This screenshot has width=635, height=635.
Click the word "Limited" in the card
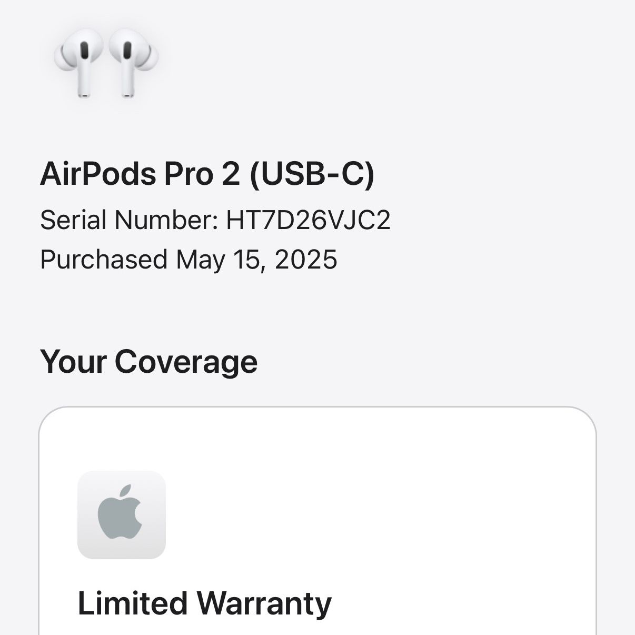(133, 603)
